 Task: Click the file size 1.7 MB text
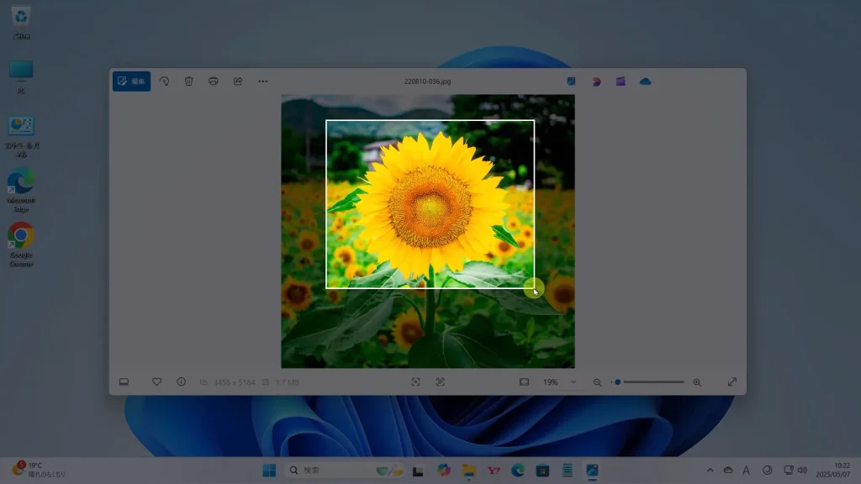click(x=287, y=382)
